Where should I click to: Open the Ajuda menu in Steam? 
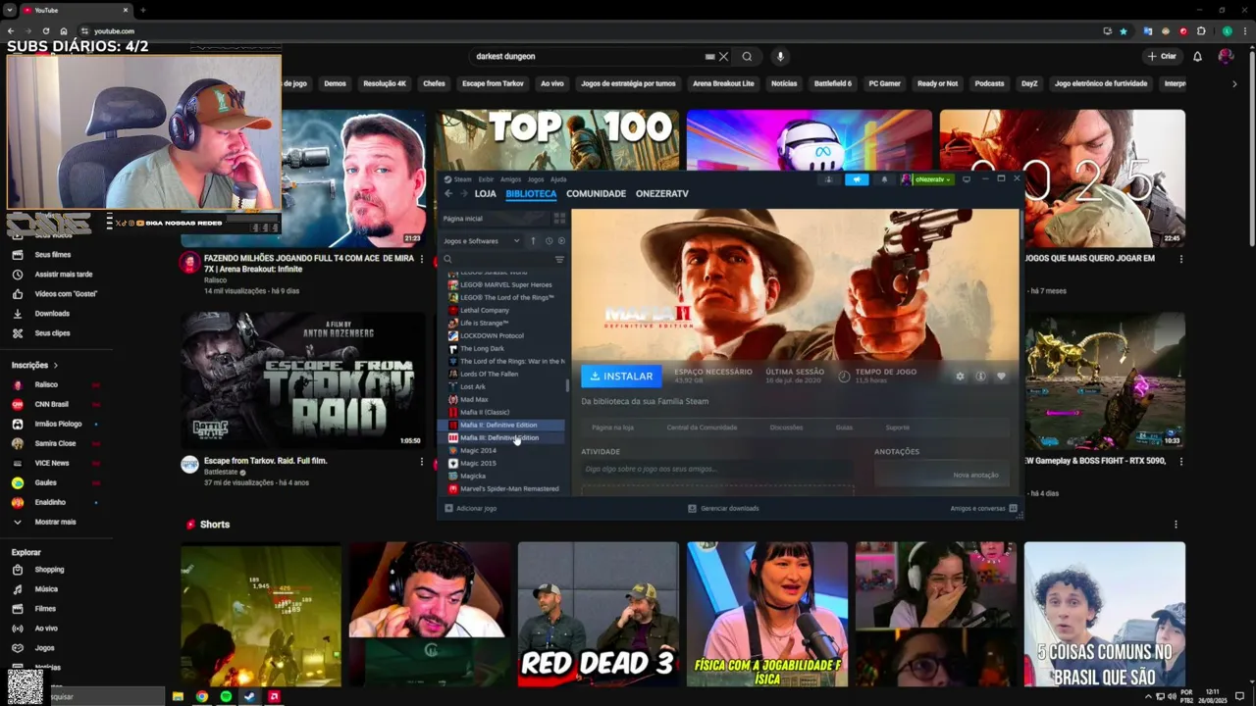pyautogui.click(x=558, y=179)
